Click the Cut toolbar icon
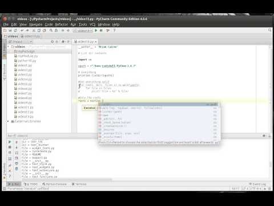 click(x=34, y=30)
